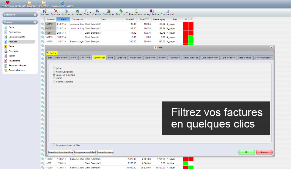The width and height of the screenshot is (291, 169).
Task: Switch to the Technicien tab
Action: [174, 58]
